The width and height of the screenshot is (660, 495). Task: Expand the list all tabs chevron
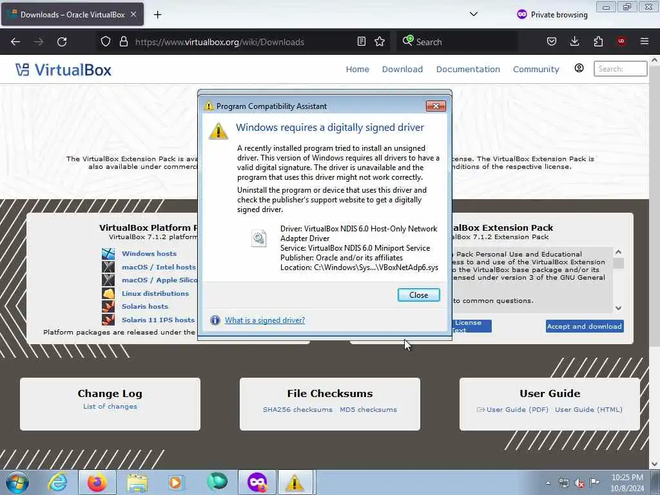coord(474,14)
